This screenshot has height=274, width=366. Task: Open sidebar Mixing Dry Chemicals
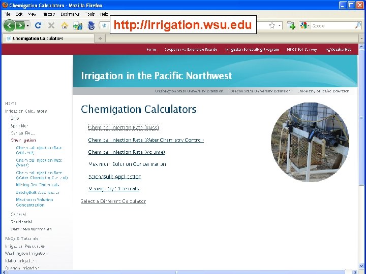pos(37,185)
